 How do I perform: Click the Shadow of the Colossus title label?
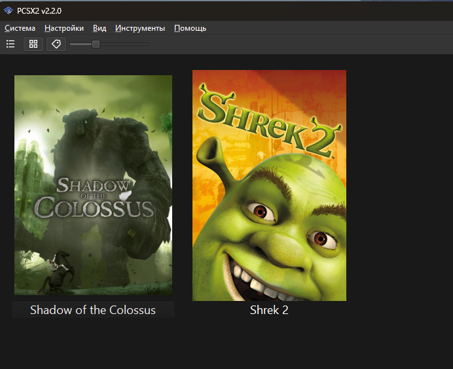[93, 310]
